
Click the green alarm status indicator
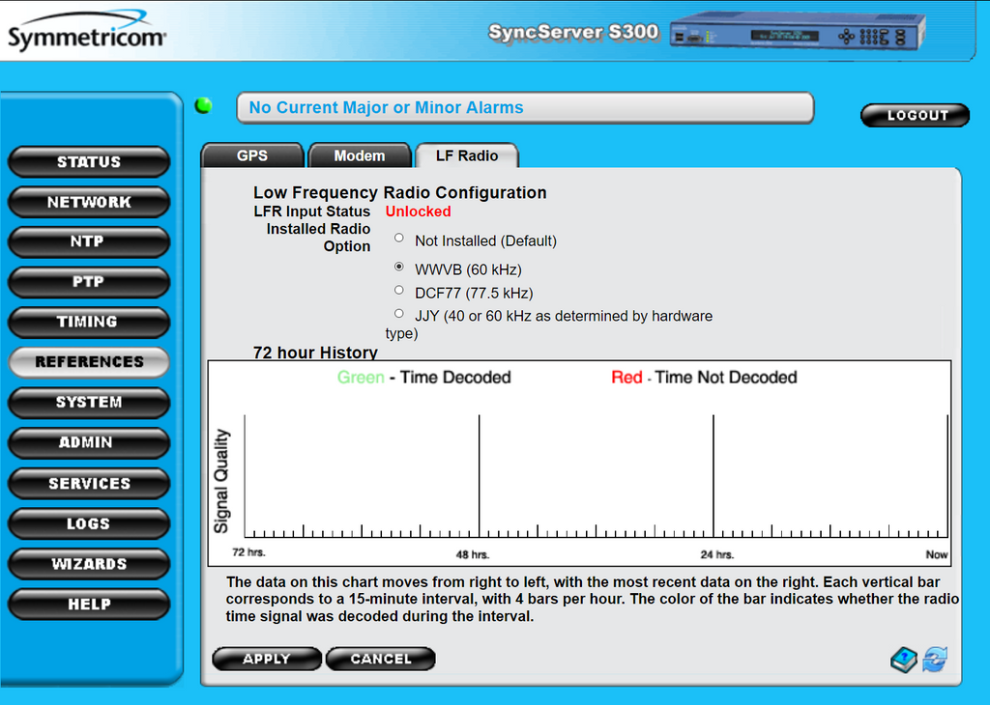coord(204,106)
